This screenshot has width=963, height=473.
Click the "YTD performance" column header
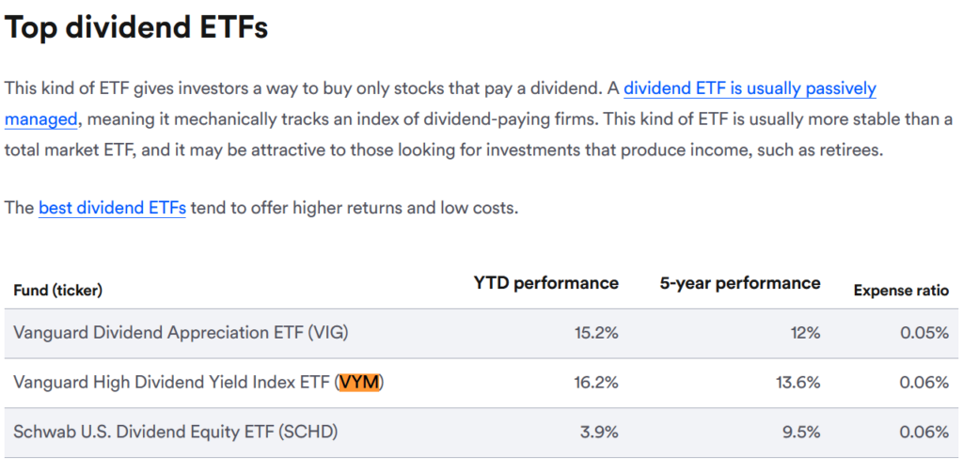(545, 283)
